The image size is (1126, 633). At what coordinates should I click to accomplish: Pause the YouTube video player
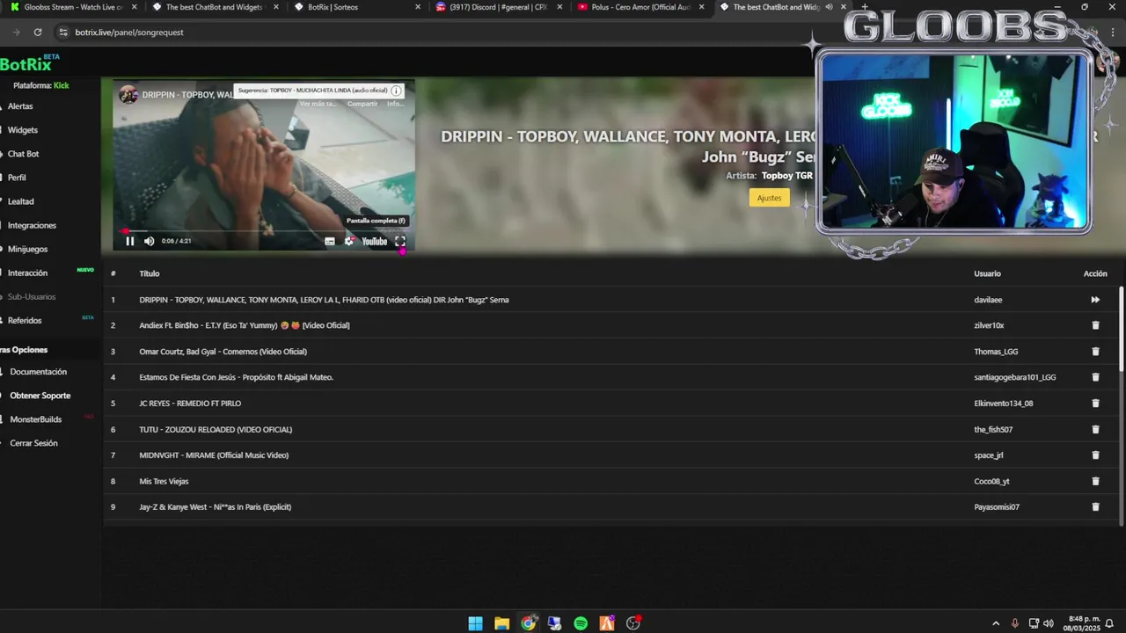[x=129, y=241]
